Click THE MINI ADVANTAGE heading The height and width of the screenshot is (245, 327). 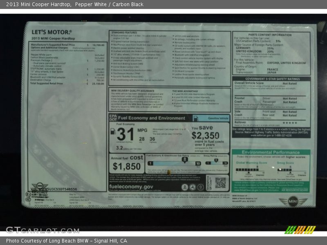(x=185, y=91)
